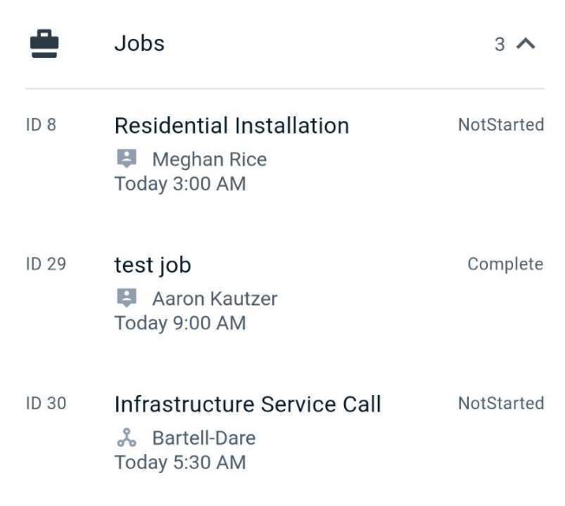565x506 pixels.
Task: Click the contact icon beside Meghan Rice
Action: (127, 159)
